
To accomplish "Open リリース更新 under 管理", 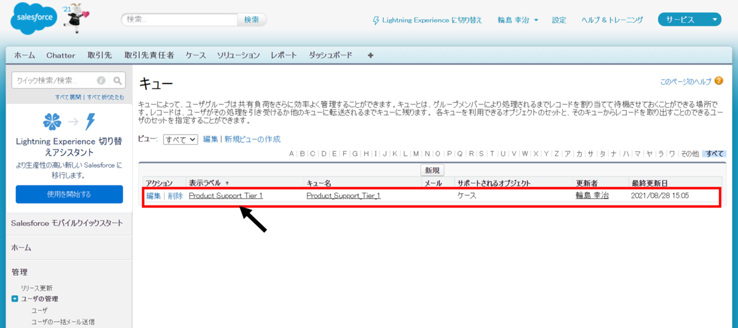I will [37, 288].
